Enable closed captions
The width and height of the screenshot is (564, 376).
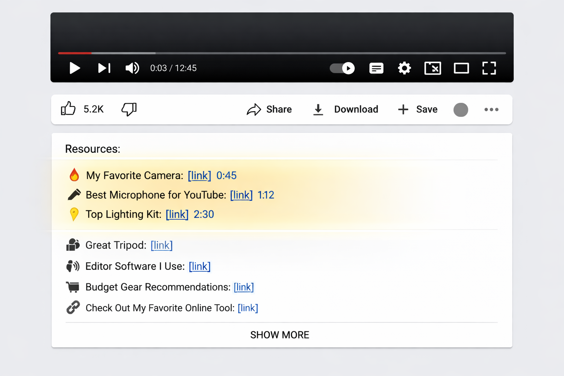tap(376, 68)
